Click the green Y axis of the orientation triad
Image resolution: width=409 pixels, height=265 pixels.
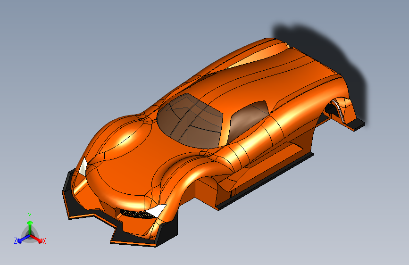(x=30, y=227)
